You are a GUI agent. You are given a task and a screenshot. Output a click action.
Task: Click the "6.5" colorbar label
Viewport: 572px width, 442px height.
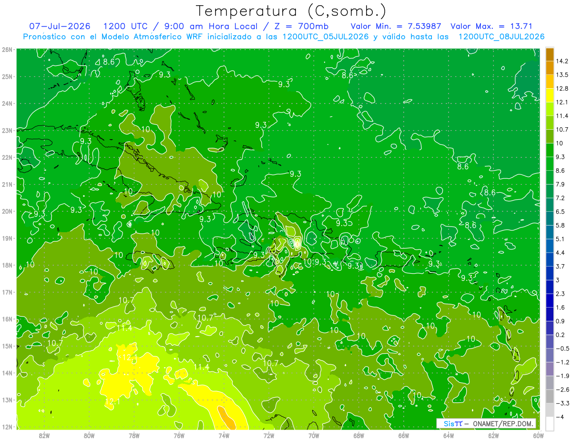click(560, 212)
